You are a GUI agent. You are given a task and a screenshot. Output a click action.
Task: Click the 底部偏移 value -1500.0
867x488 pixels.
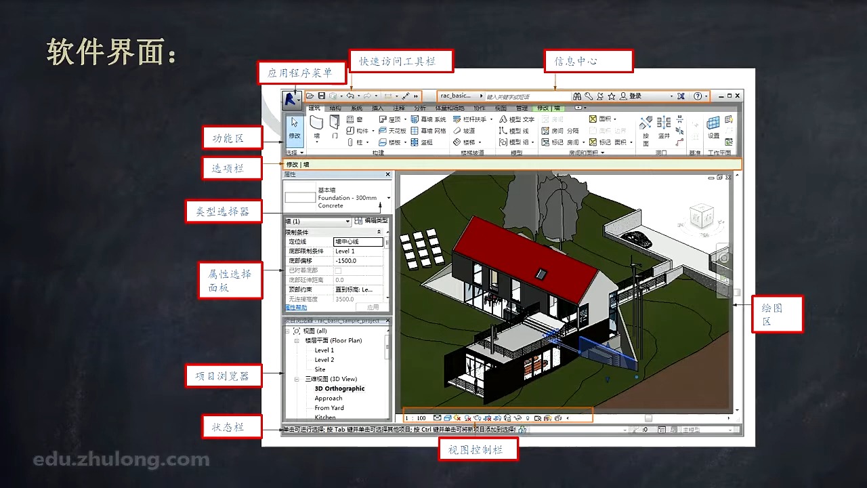(x=359, y=261)
